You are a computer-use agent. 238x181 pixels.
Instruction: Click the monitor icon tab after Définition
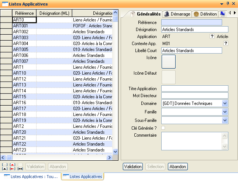(x=223, y=14)
